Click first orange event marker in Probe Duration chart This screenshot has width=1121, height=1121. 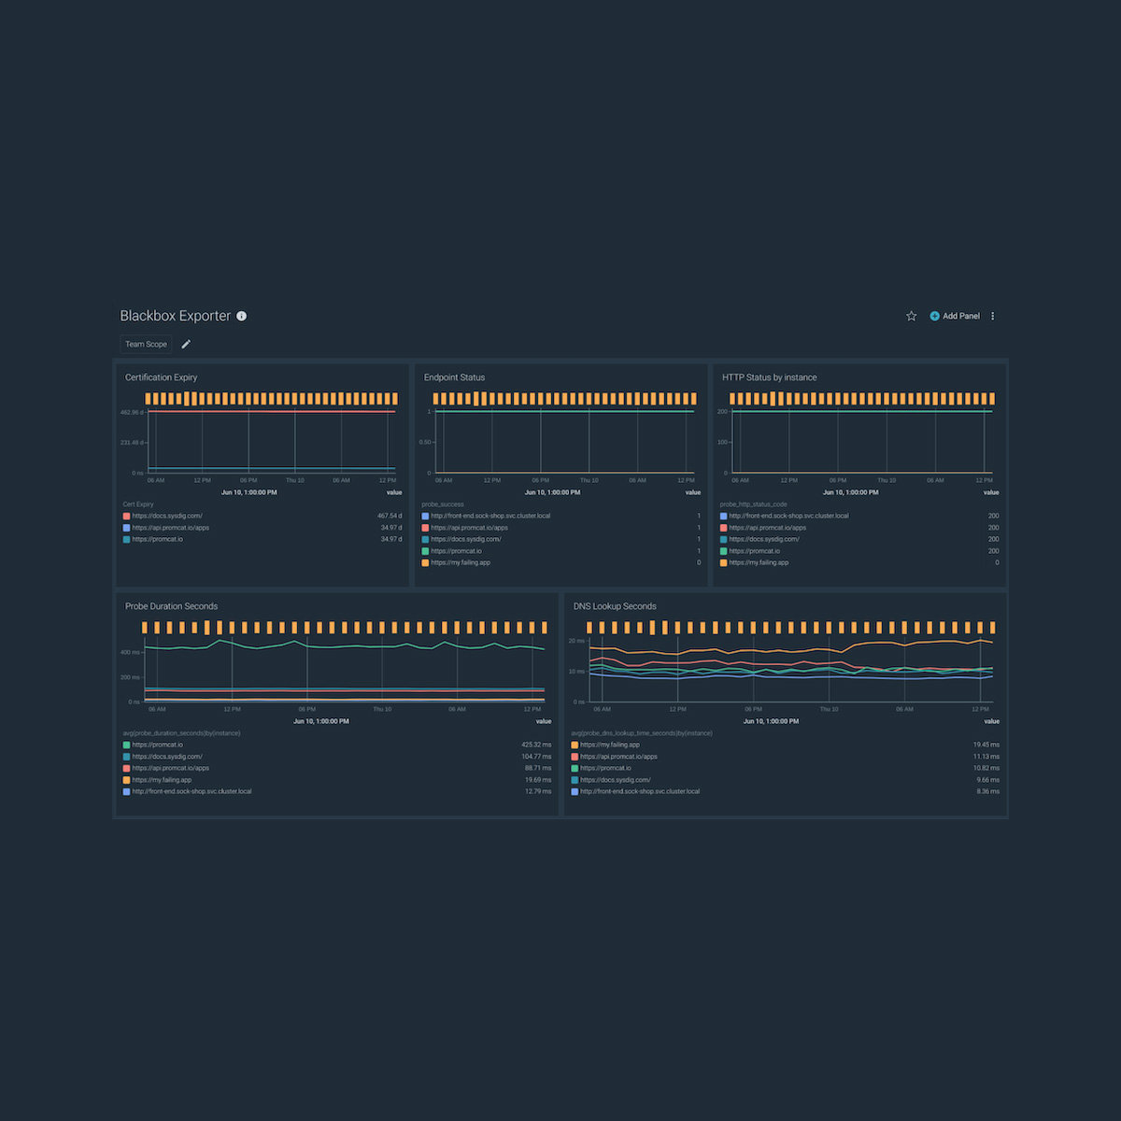(x=145, y=628)
